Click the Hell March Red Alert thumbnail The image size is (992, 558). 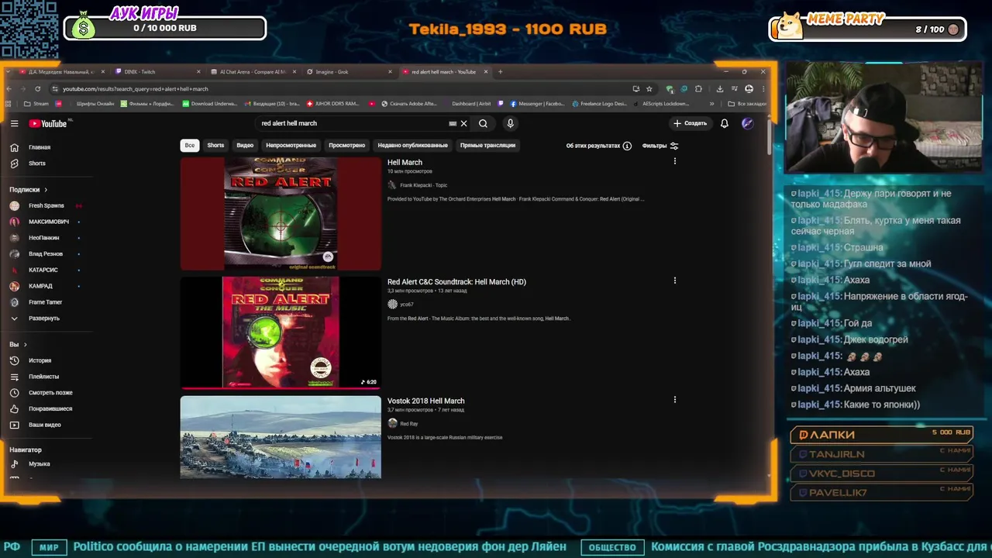click(x=281, y=214)
